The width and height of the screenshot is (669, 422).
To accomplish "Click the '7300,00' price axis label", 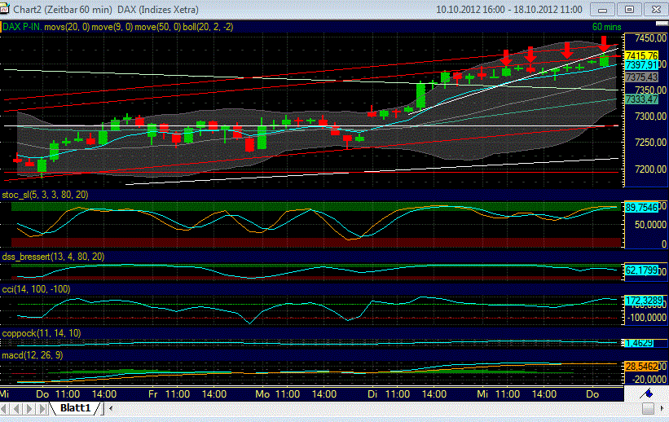I will click(650, 116).
